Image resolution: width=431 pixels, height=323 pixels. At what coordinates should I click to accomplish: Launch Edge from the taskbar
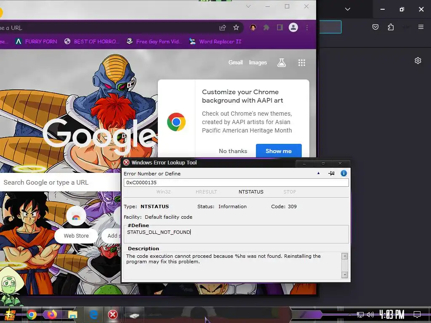coord(93,315)
